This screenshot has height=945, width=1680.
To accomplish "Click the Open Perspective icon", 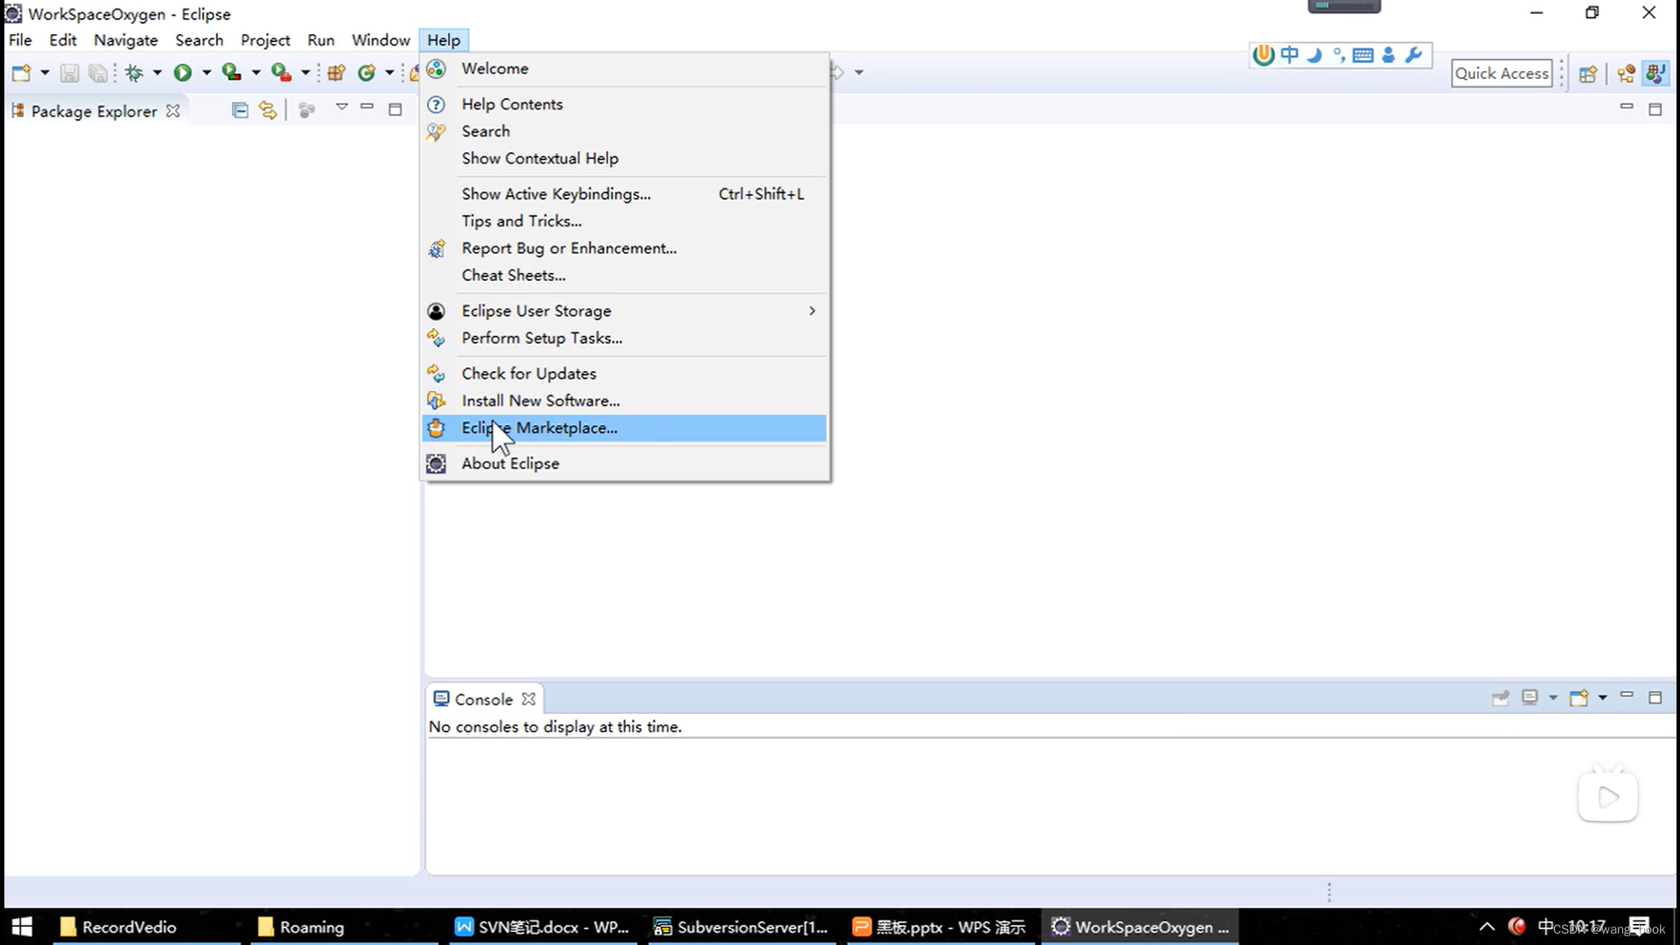I will [x=1588, y=73].
